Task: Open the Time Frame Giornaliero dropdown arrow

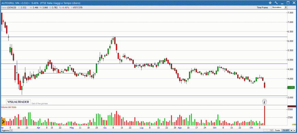Action: point(286,7)
